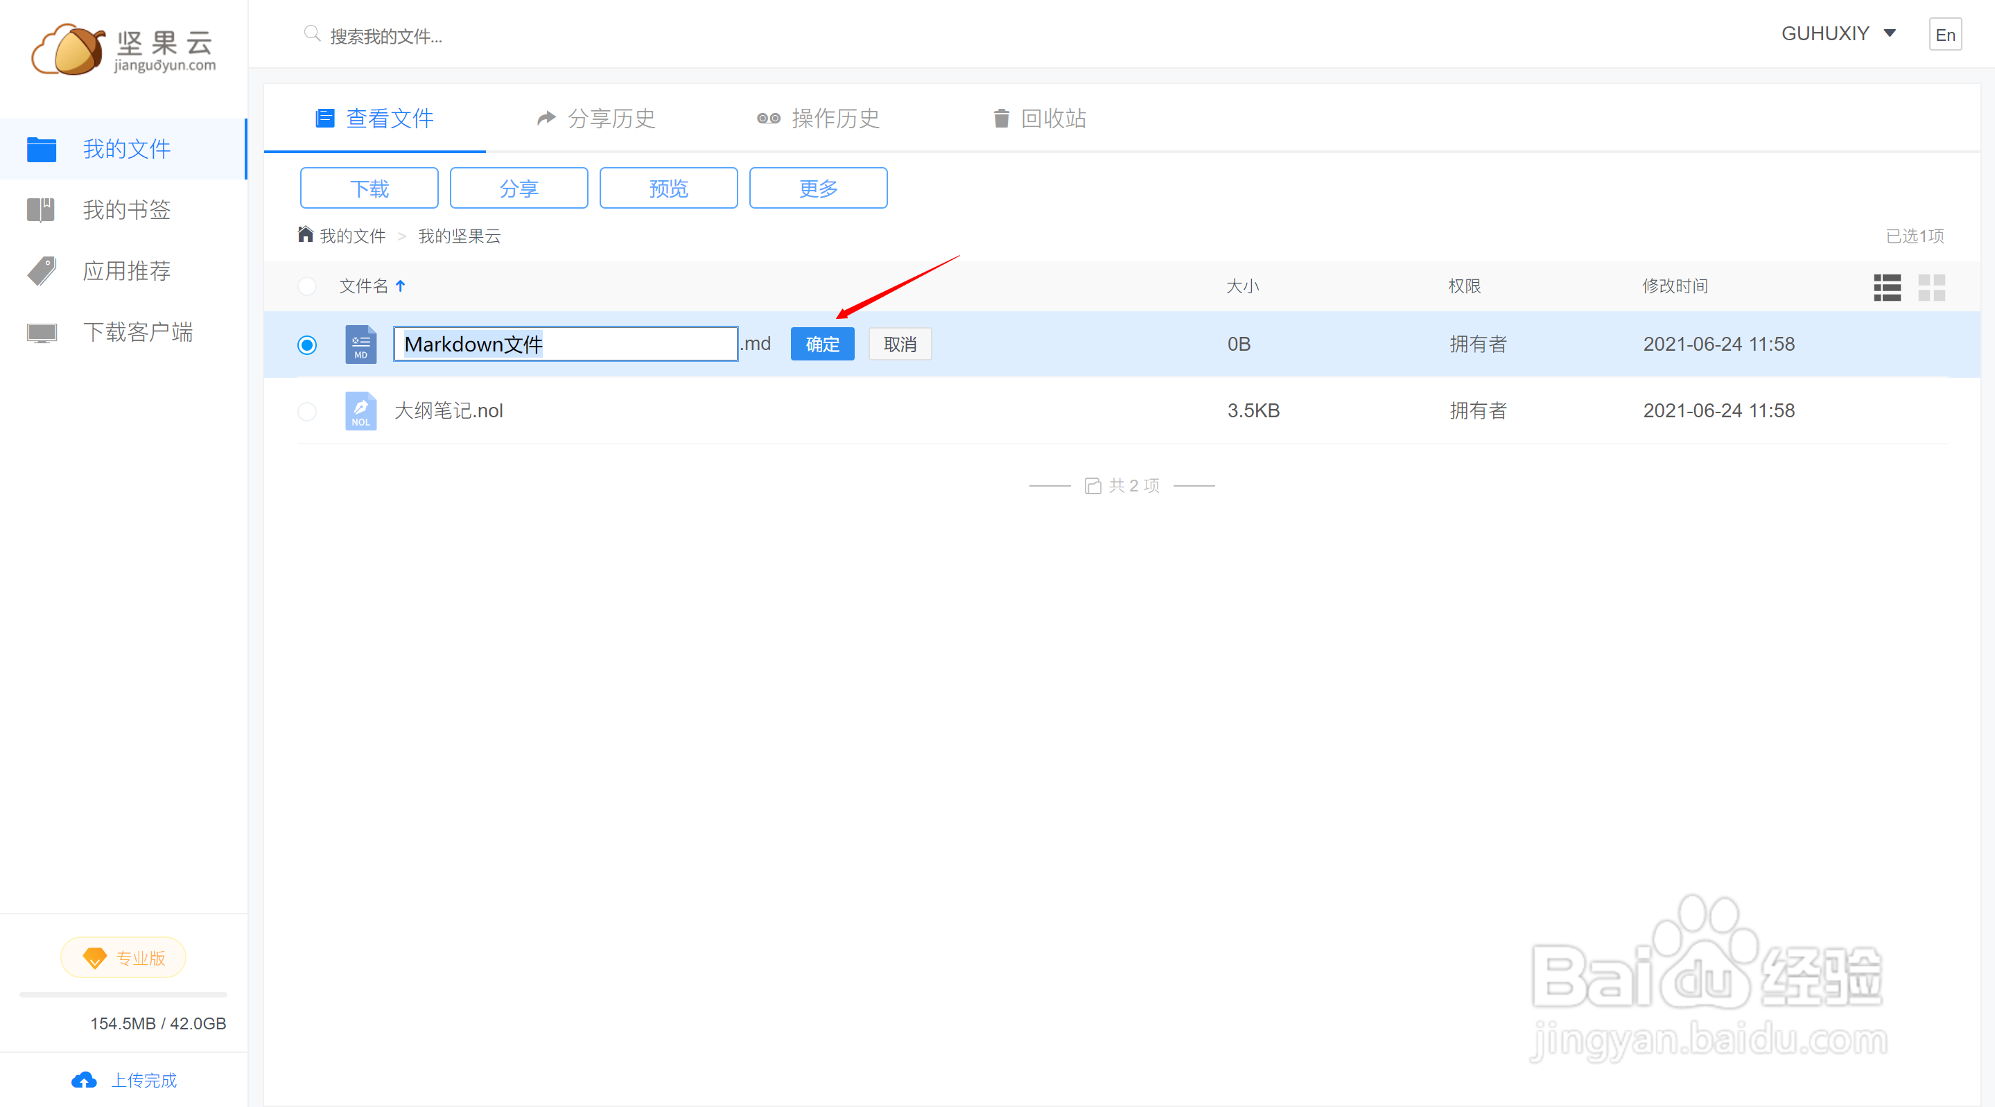
Task: Select 下载客户端 in sidebar
Action: coord(124,332)
